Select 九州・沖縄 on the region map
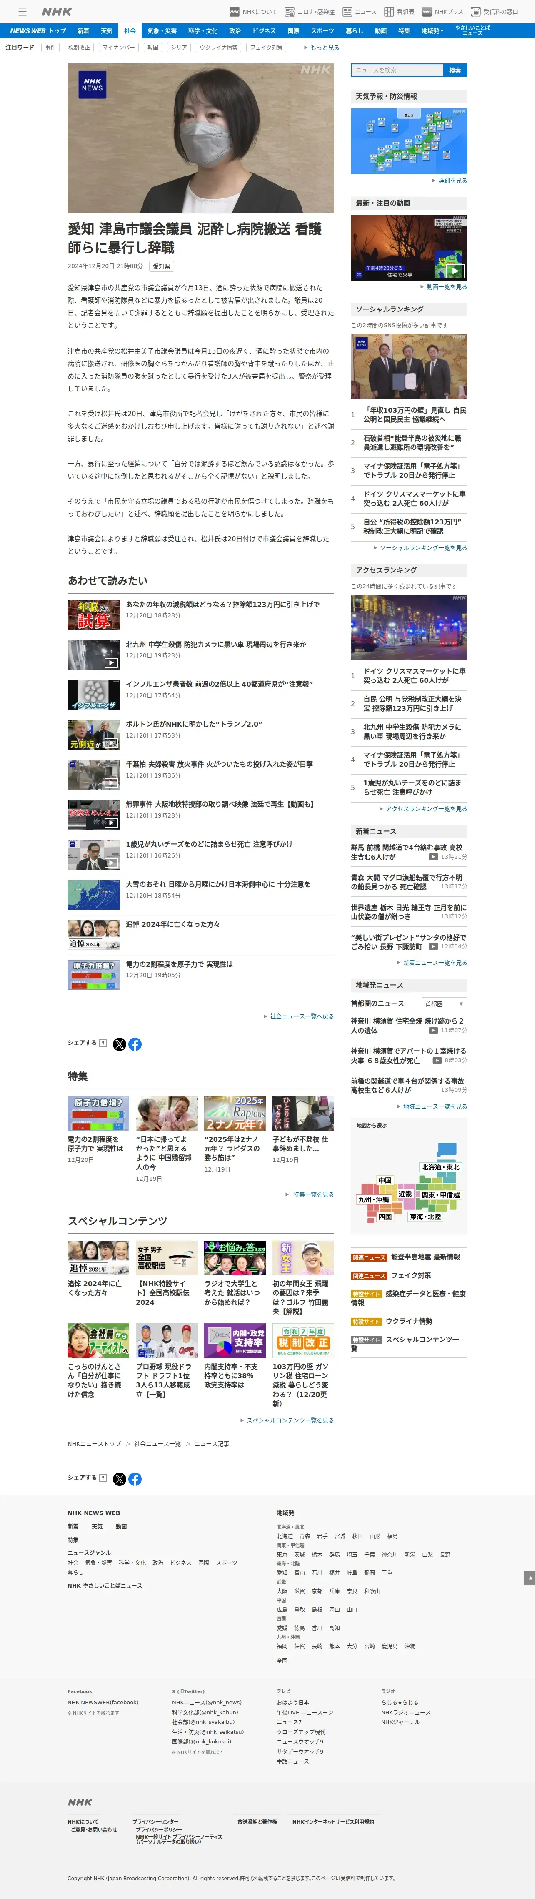 [x=374, y=1199]
